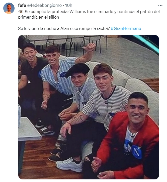
Task: Click the fefe display name
Action: tap(22, 5)
